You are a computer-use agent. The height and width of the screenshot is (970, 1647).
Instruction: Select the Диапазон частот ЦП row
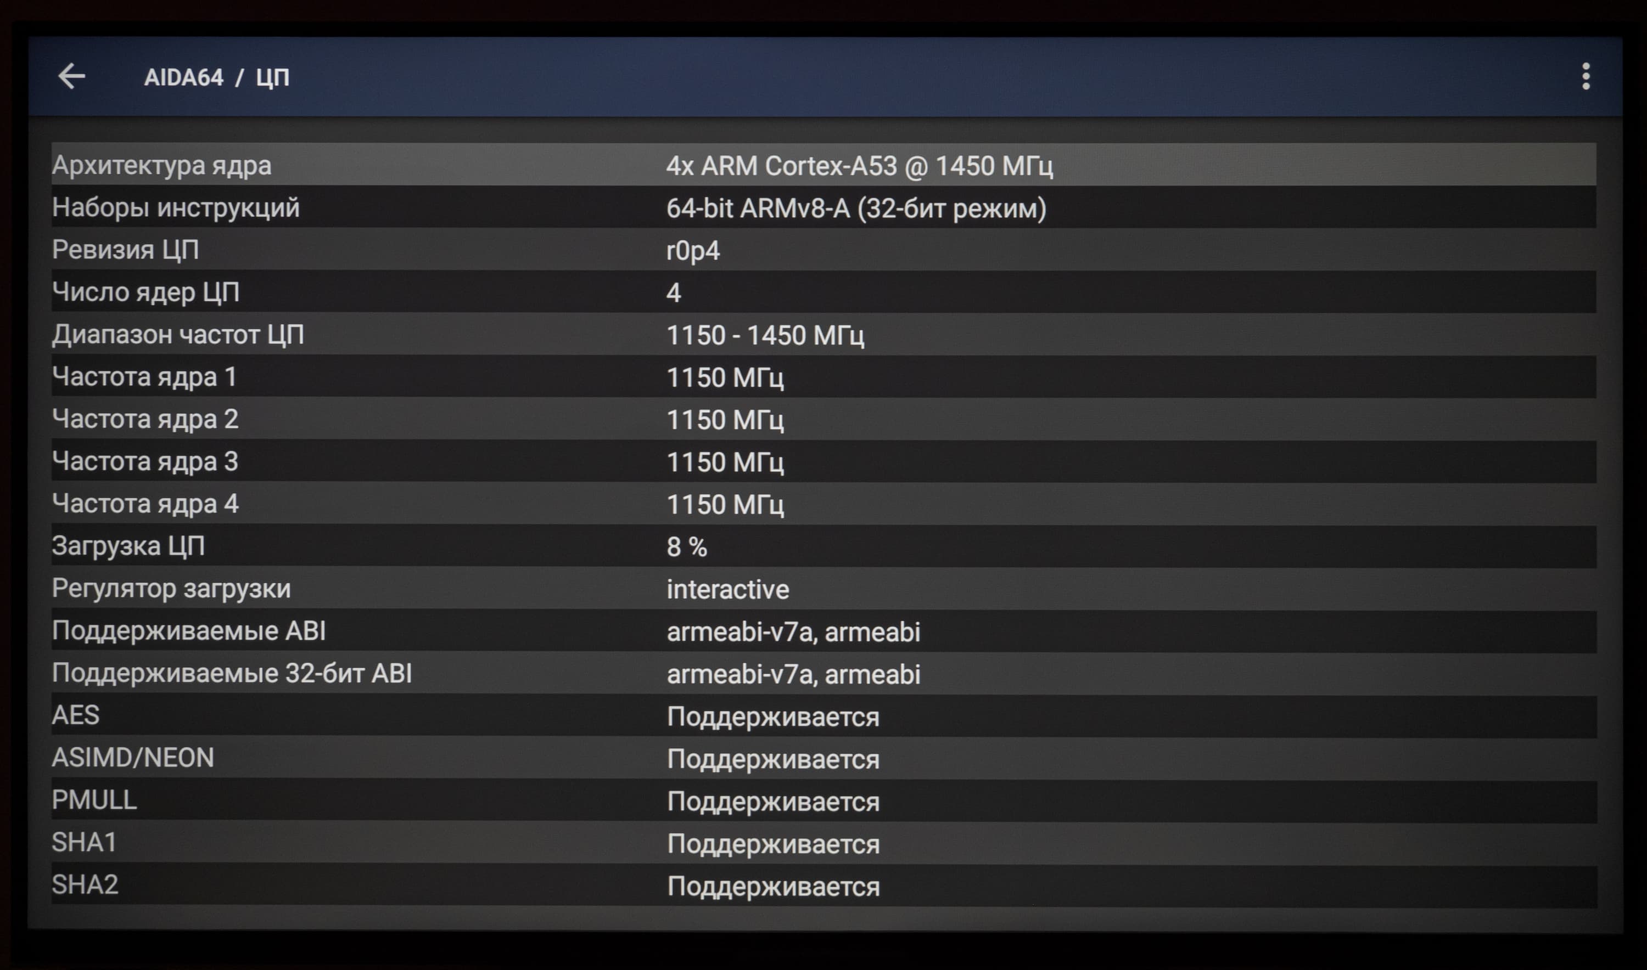(x=823, y=335)
